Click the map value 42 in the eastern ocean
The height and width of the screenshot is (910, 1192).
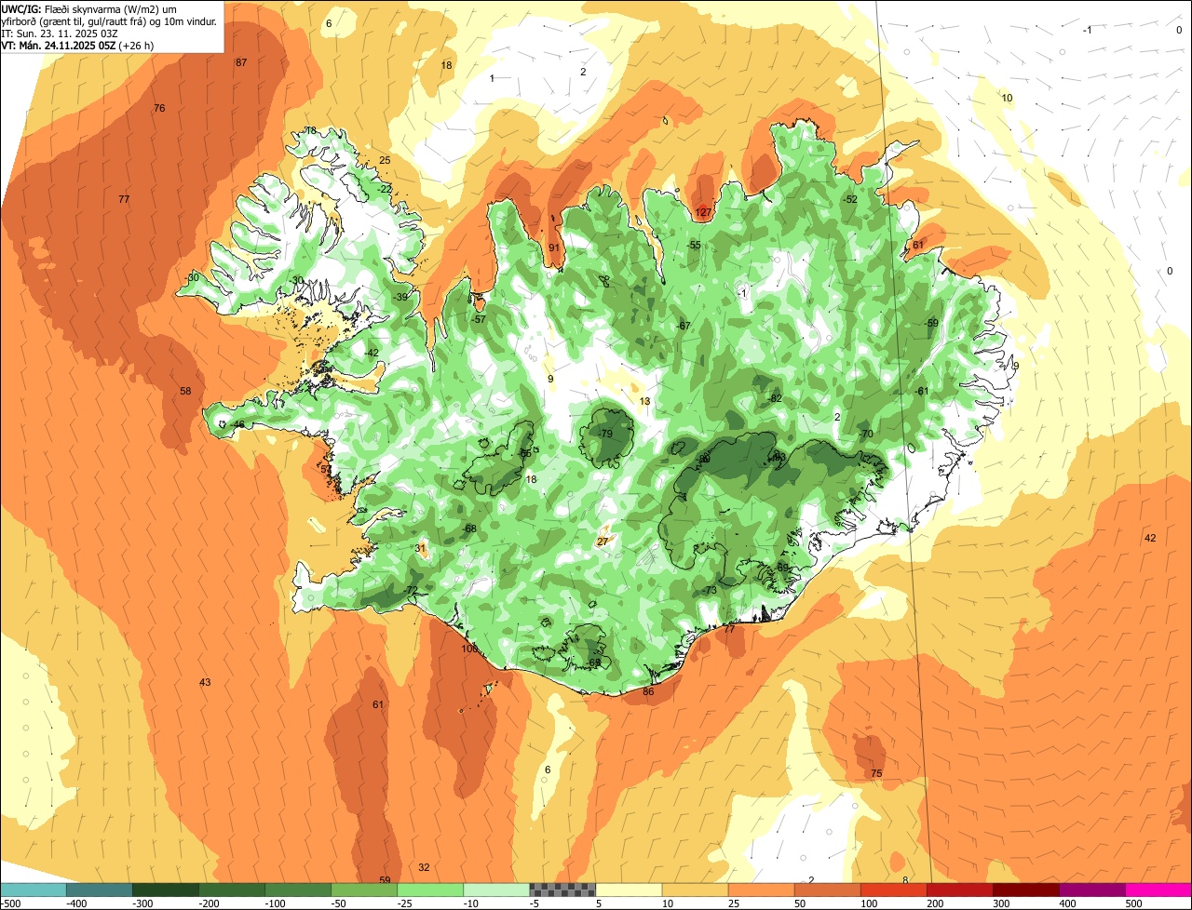point(1150,538)
